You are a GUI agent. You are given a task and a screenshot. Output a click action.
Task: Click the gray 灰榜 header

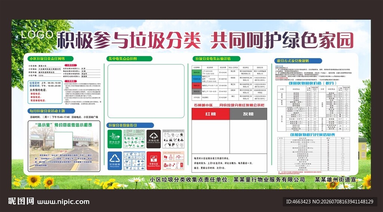click(248, 114)
